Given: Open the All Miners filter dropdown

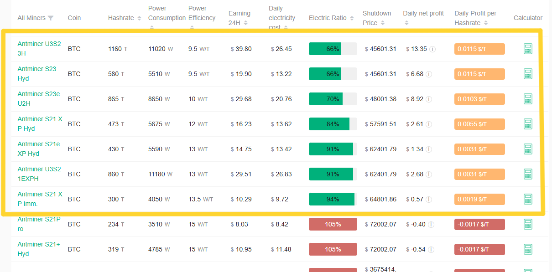Looking at the screenshot, I should (51, 18).
